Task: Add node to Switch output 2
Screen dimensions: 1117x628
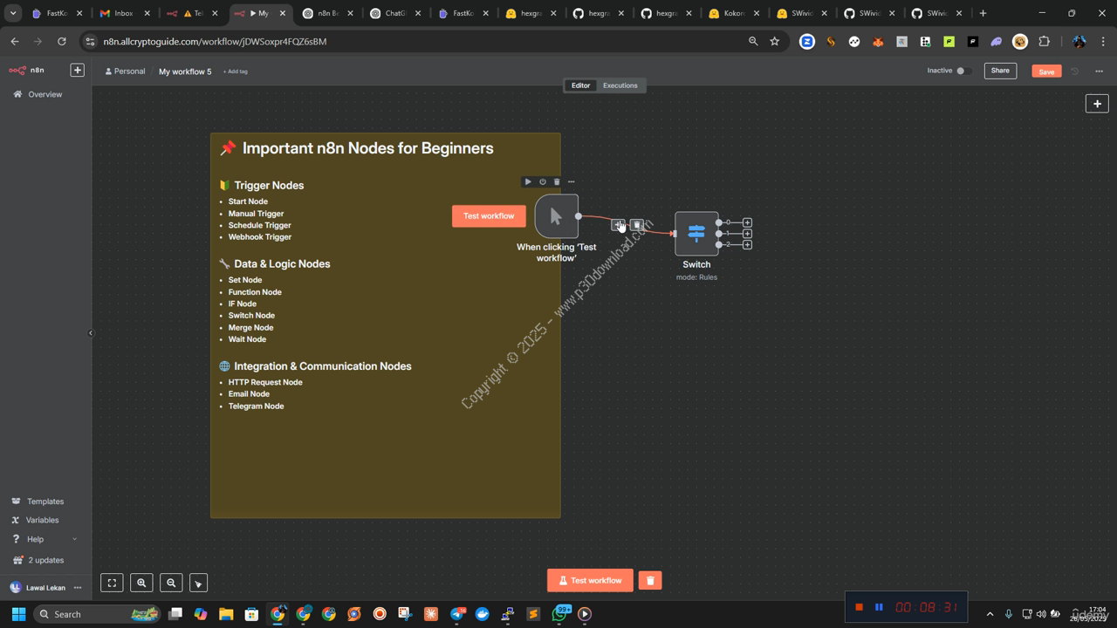Action: tap(747, 245)
